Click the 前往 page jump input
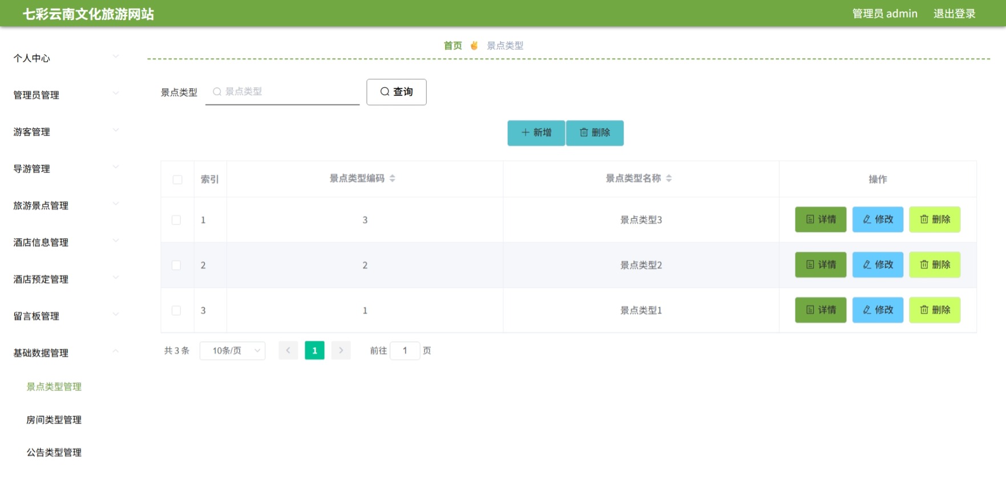The image size is (1006, 481). click(405, 350)
